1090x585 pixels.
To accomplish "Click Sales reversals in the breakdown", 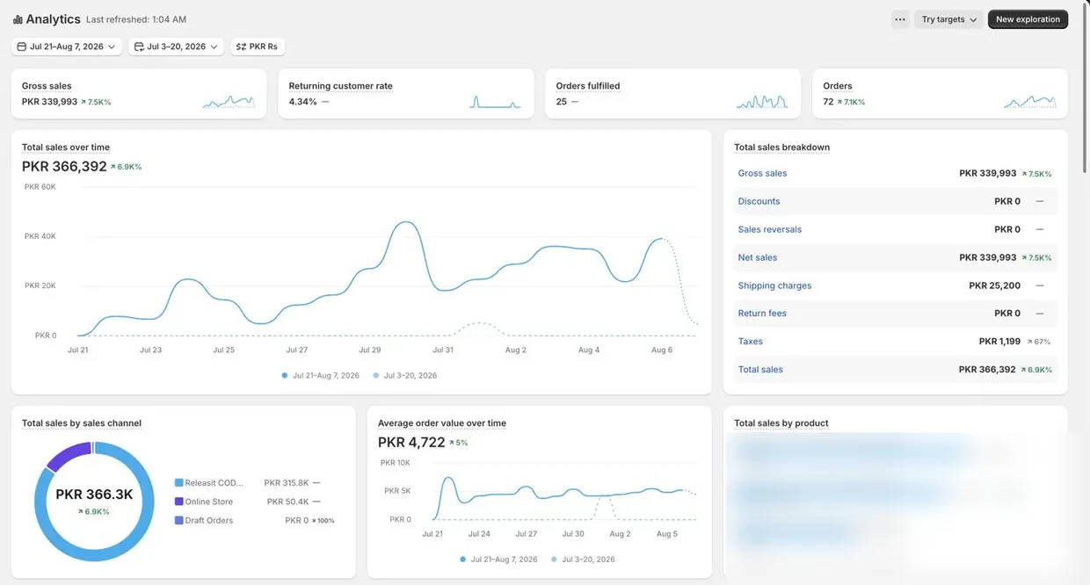I will tap(770, 229).
